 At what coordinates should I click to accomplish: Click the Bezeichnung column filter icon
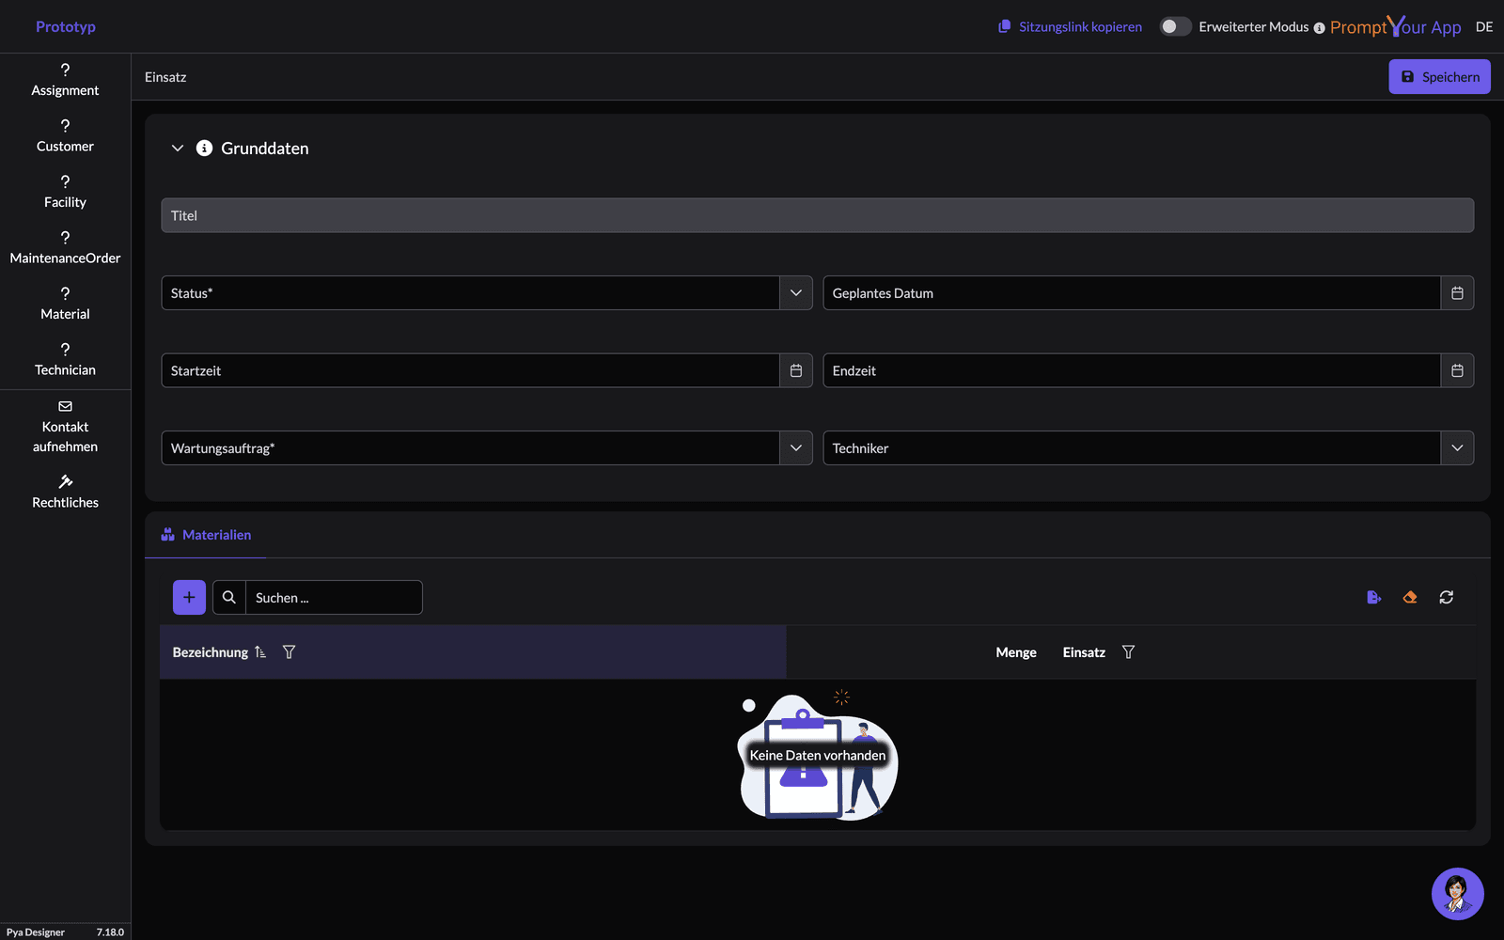pos(290,652)
